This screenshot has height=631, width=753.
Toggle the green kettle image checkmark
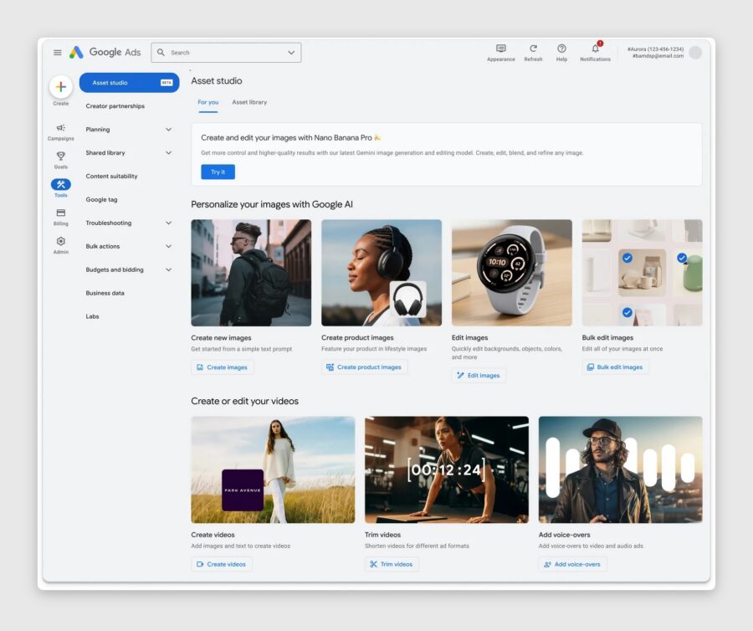(x=682, y=259)
